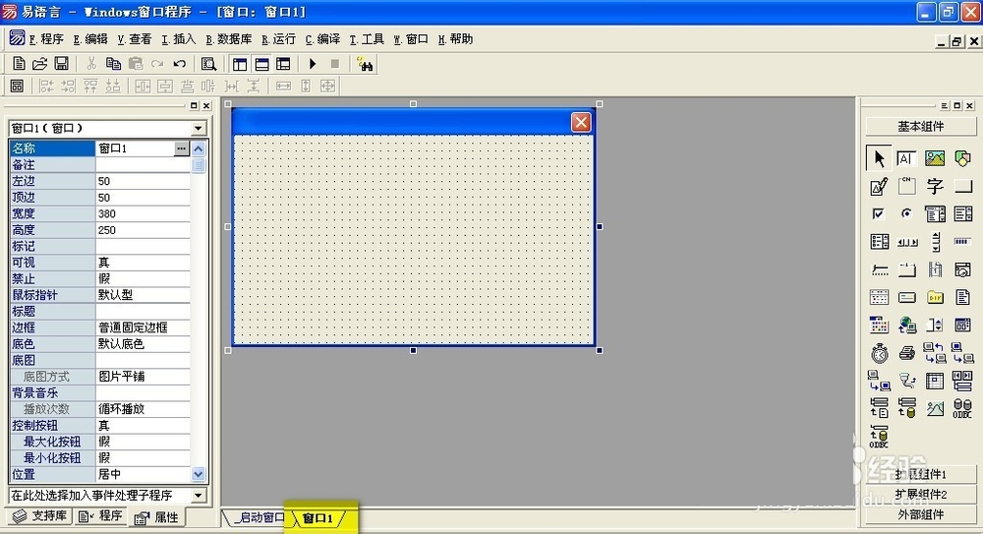Switch to the 启动窗口 tab
Viewport: 983px width, 534px height.
pyautogui.click(x=260, y=518)
